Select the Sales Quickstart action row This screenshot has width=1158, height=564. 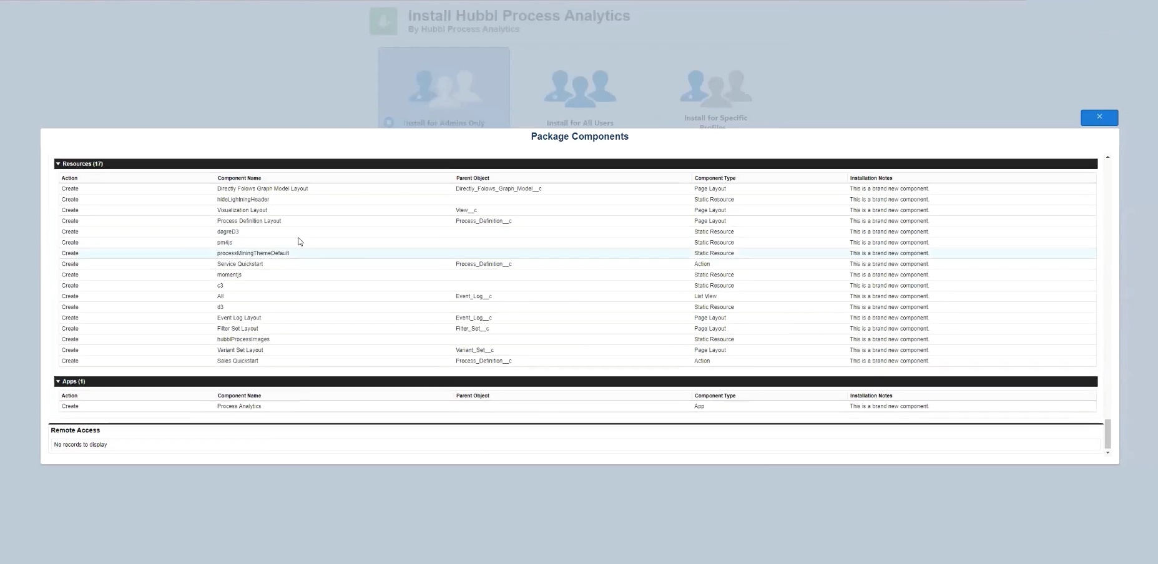(x=577, y=361)
